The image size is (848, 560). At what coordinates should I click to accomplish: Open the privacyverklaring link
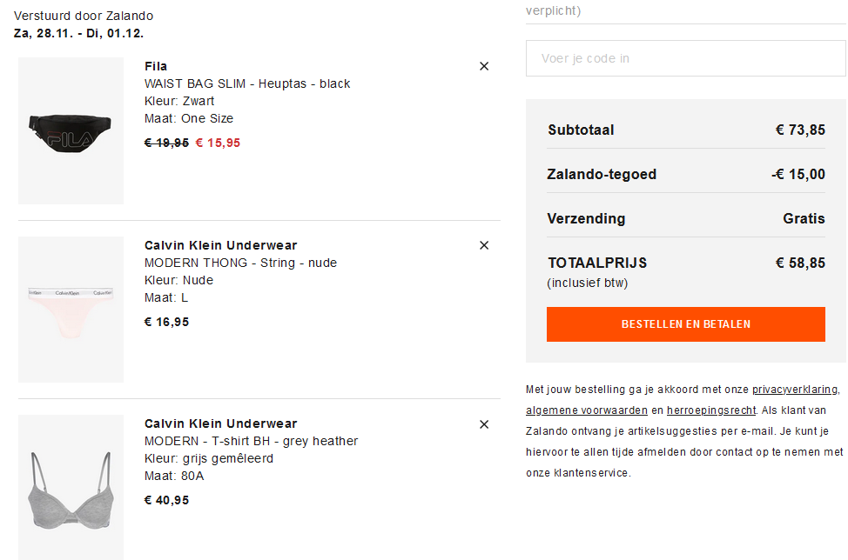tap(795, 390)
